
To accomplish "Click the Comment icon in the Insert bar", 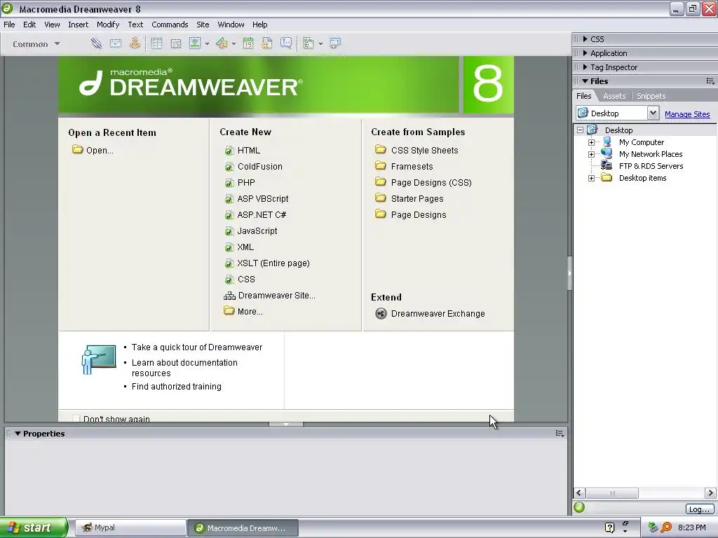I will tap(286, 43).
